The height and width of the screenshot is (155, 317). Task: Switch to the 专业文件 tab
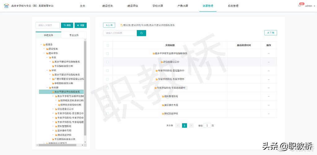74,35
